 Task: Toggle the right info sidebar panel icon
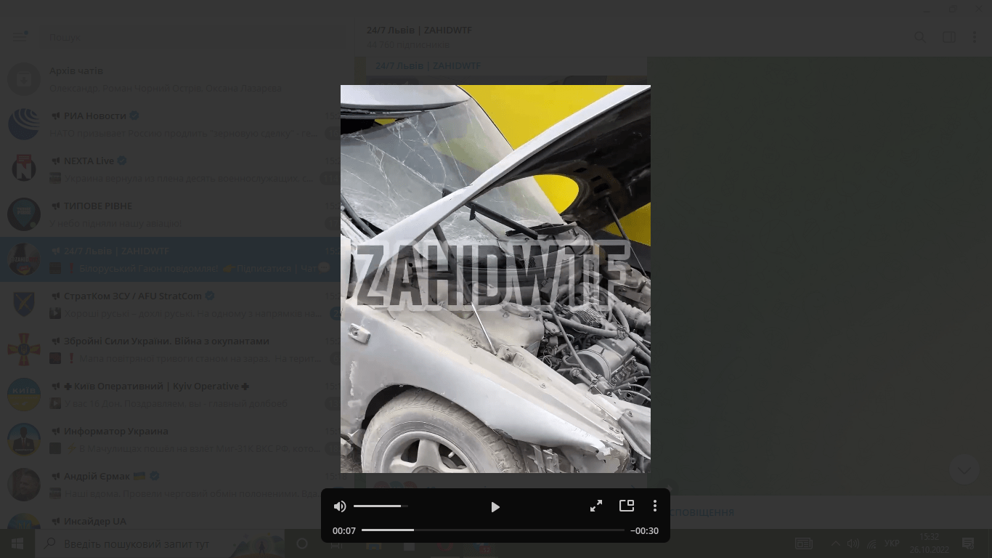948,37
